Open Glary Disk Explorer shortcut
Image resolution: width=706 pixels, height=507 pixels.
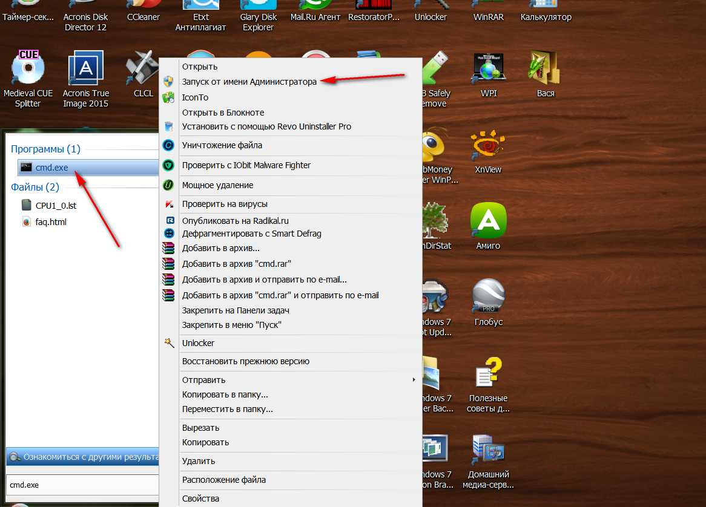[x=258, y=17]
